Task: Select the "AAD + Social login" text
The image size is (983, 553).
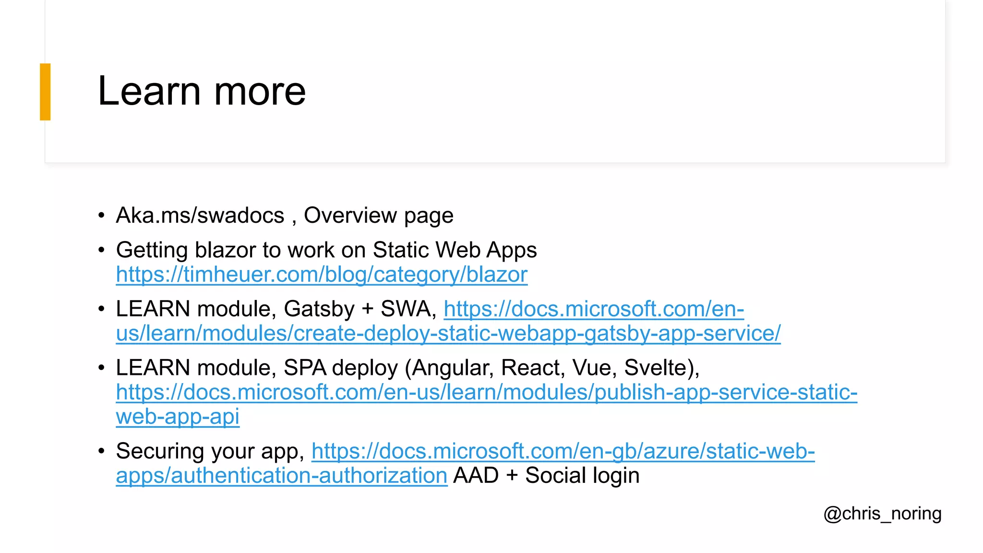Action: pyautogui.click(x=546, y=476)
